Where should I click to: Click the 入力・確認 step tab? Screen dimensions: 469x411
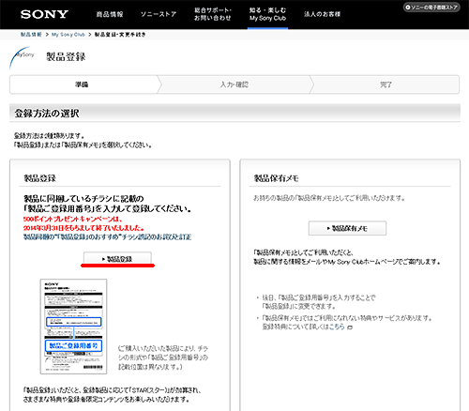[x=234, y=84]
